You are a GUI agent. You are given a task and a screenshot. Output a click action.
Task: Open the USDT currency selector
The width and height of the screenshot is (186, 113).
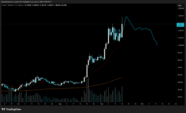pyautogui.click(x=181, y=5)
